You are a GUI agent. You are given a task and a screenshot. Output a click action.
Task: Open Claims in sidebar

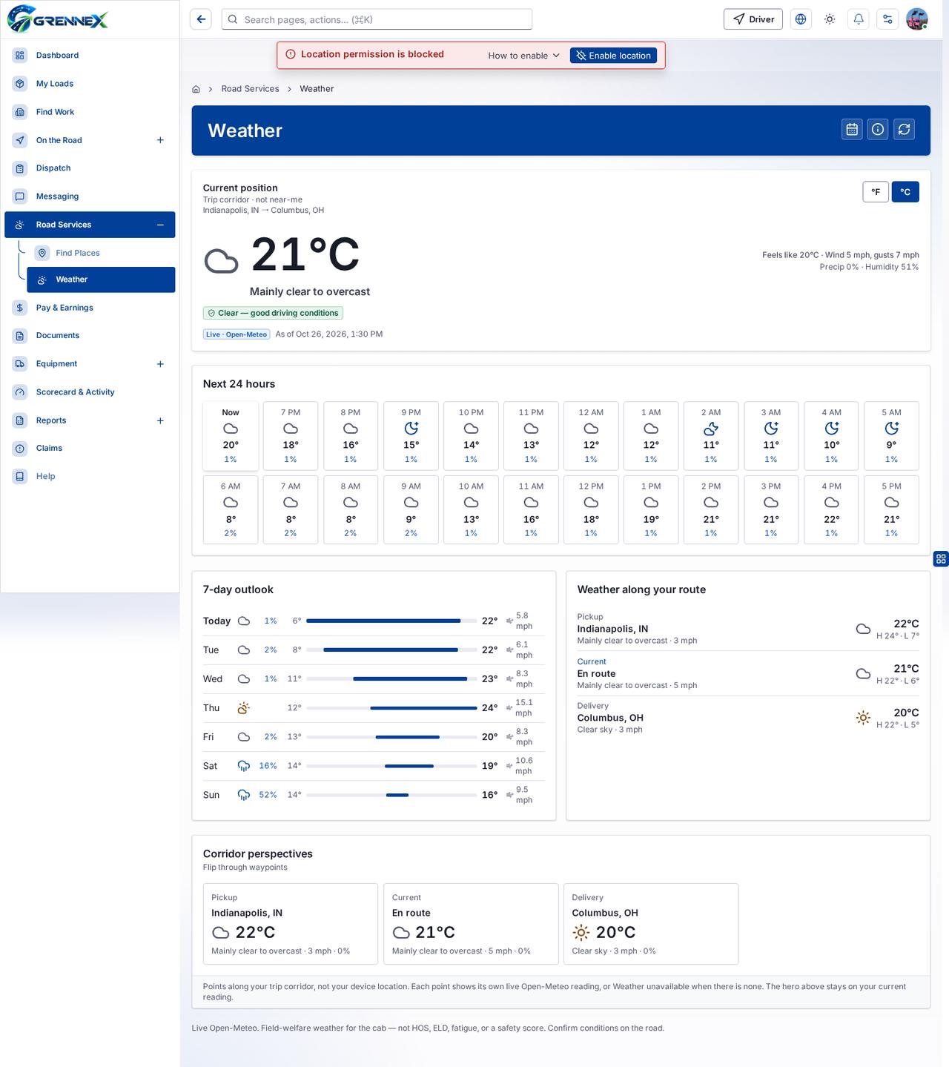pyautogui.click(x=90, y=449)
